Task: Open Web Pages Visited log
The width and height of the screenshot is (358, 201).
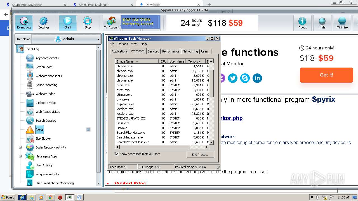Action: 48,112
